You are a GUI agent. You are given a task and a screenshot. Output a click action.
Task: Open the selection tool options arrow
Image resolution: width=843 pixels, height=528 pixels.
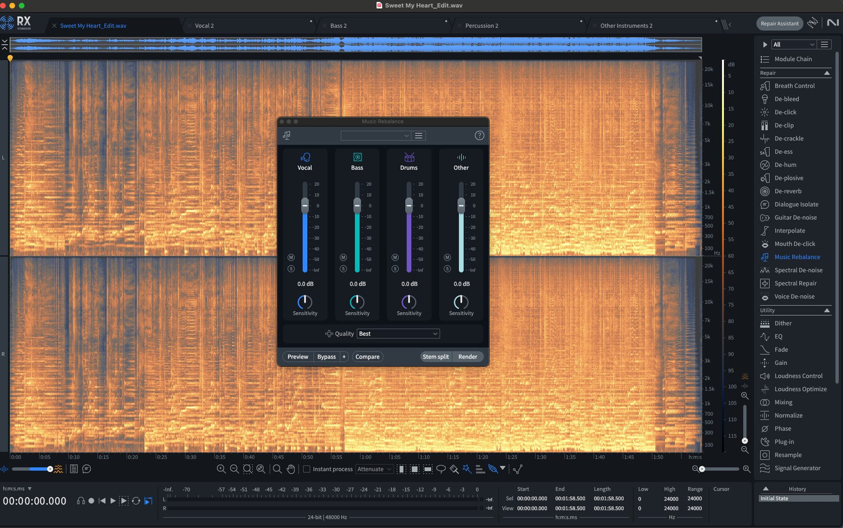pos(503,468)
